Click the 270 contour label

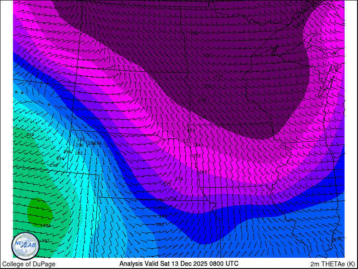tap(179, 179)
